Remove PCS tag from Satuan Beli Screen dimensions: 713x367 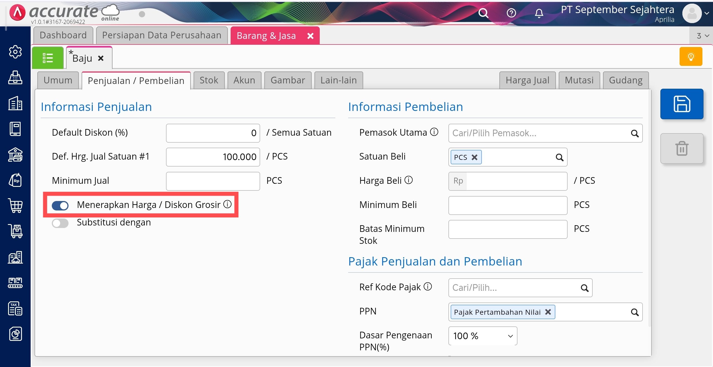pos(474,157)
